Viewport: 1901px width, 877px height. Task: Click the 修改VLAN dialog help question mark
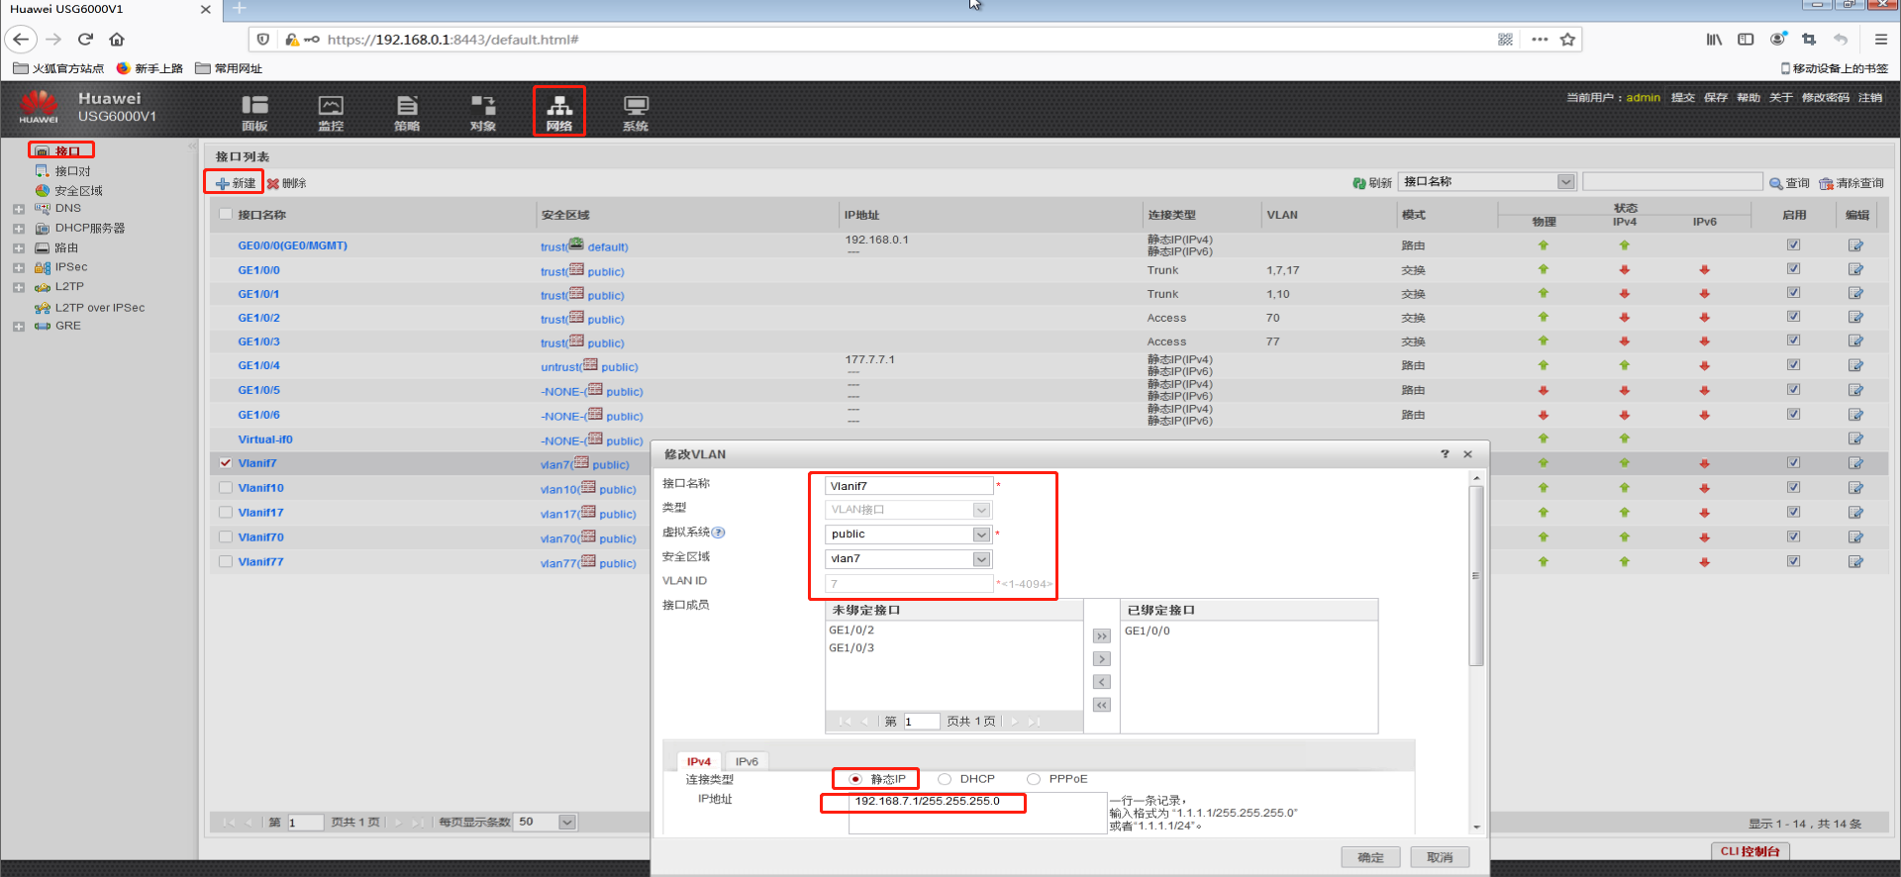[1445, 453]
